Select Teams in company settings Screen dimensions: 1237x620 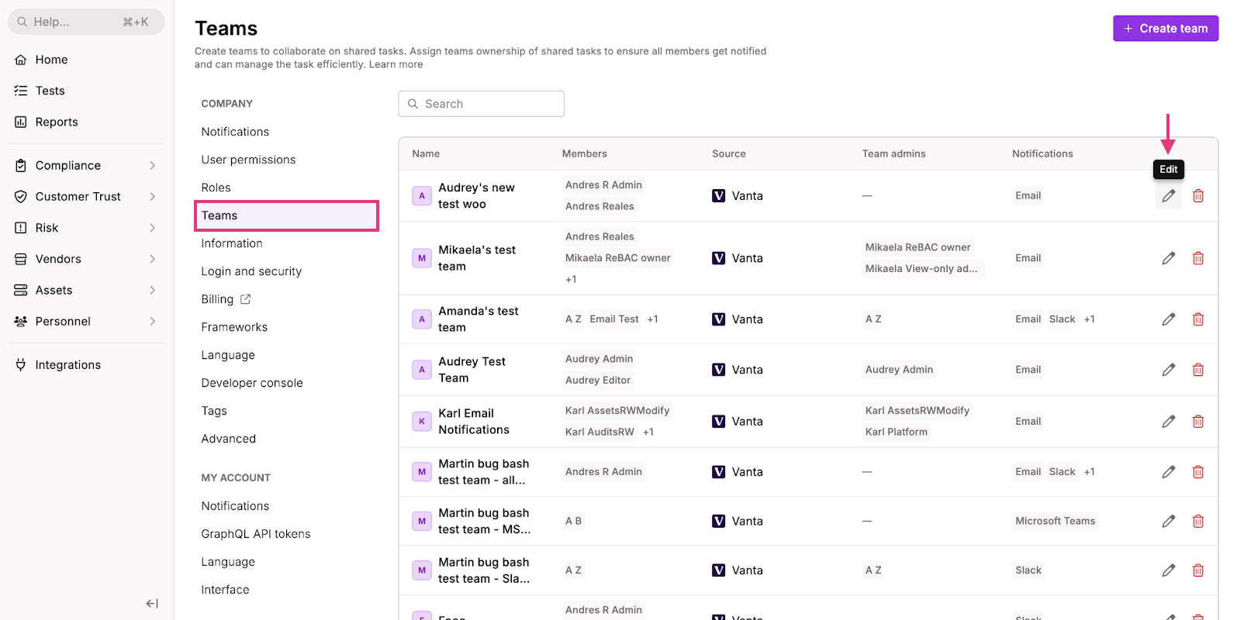coord(286,215)
